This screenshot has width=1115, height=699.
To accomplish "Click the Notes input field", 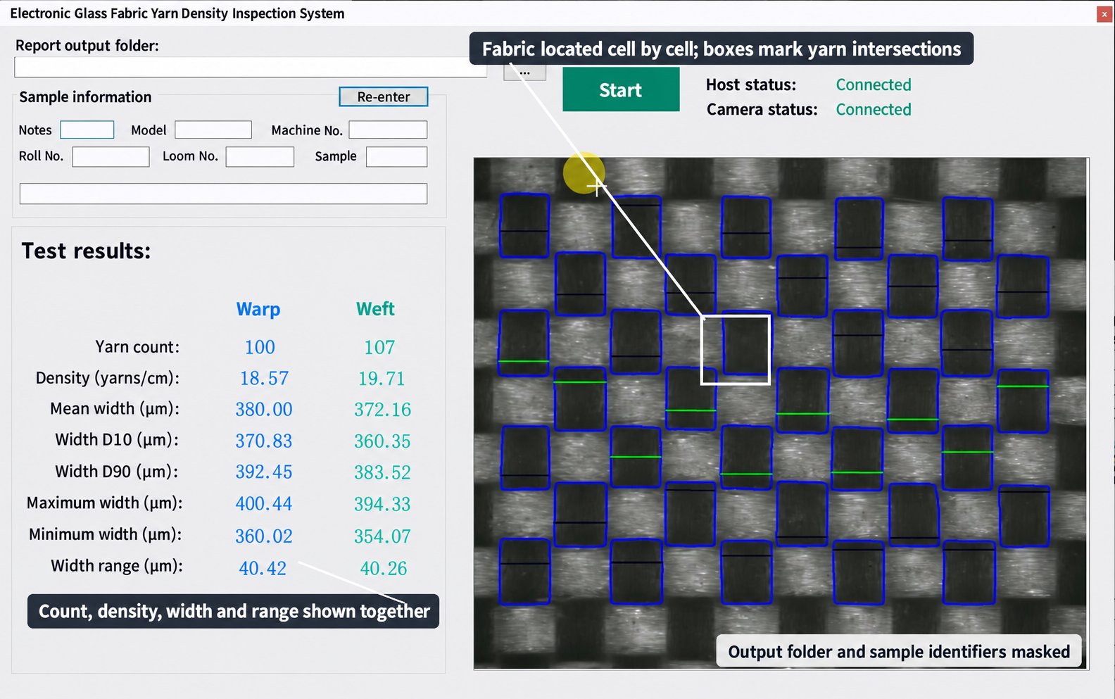I will (87, 130).
